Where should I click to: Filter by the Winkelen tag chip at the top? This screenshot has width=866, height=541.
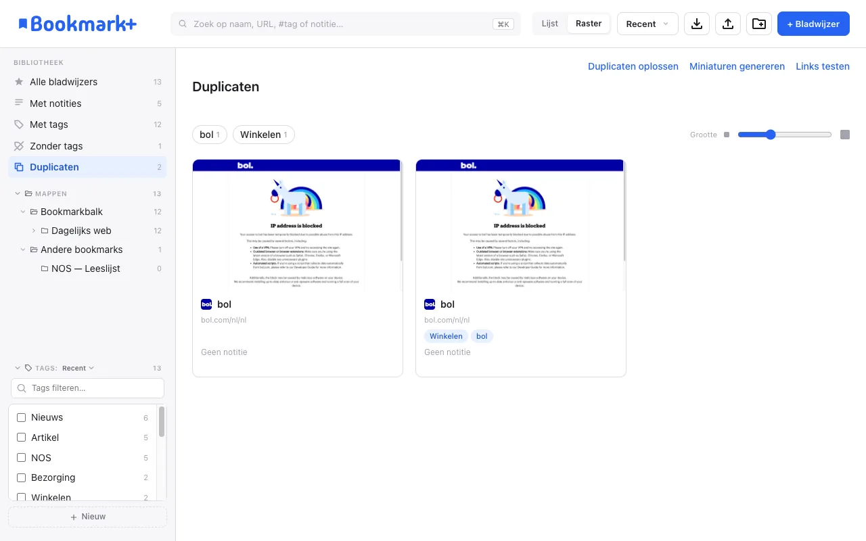264,135
